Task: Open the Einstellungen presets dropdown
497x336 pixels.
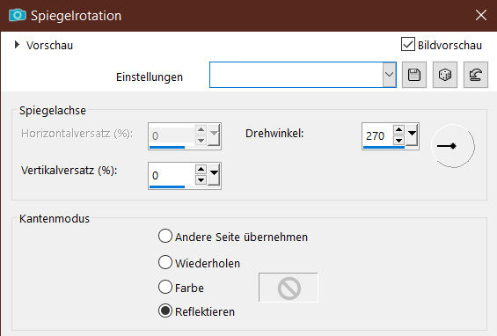Action: tap(389, 75)
